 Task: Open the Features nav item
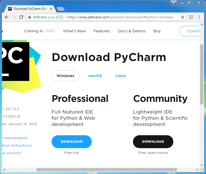click(x=102, y=31)
